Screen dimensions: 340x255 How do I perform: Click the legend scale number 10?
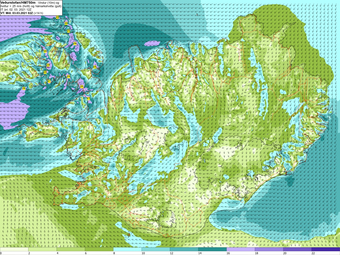tap(143, 253)
